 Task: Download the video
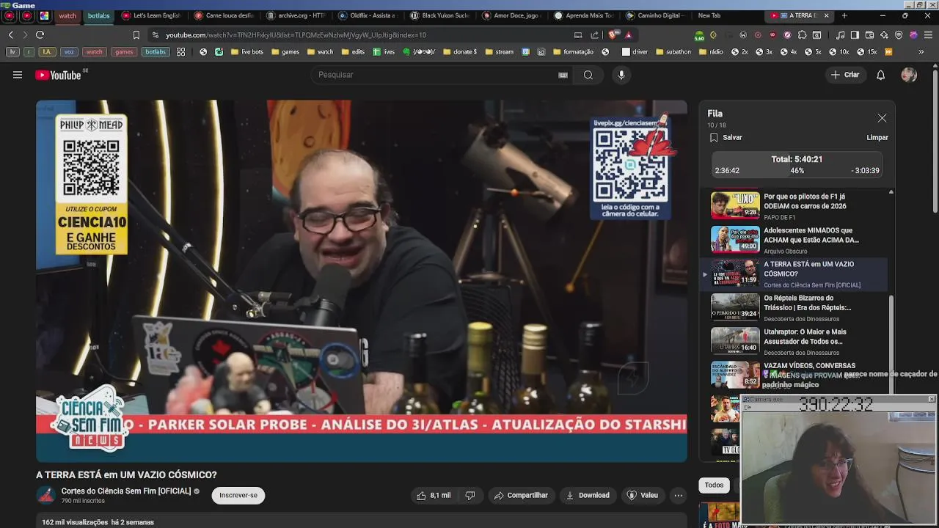(588, 496)
